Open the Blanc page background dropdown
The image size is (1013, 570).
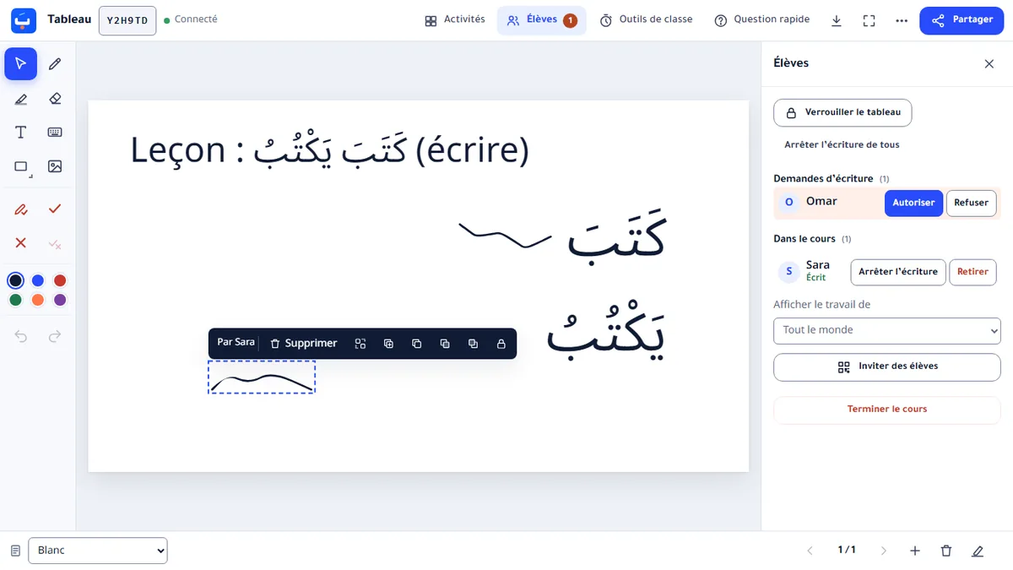coord(98,551)
